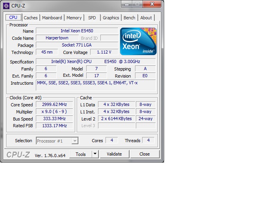Click the Stepping value A
This screenshot has height=204, width=272.
pos(145,69)
